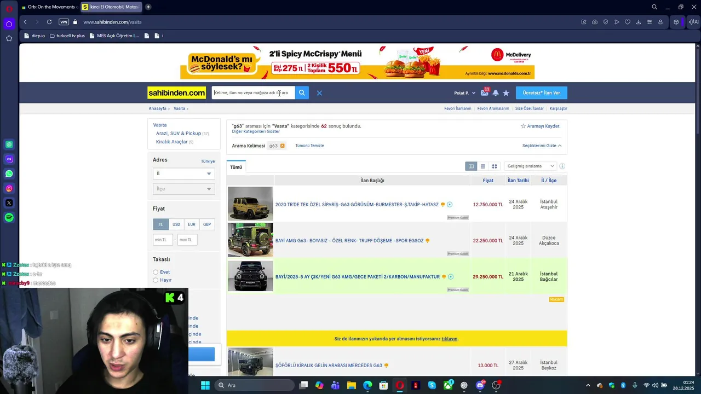Screen dimensions: 701x394
Task: Open snapshot camera tool in address bar
Action: coord(595,22)
